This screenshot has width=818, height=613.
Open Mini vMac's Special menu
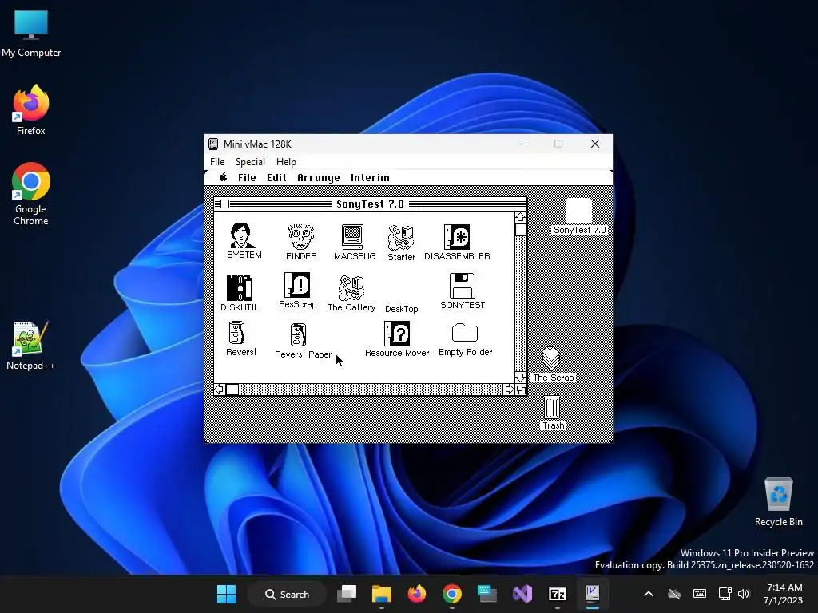(x=250, y=161)
